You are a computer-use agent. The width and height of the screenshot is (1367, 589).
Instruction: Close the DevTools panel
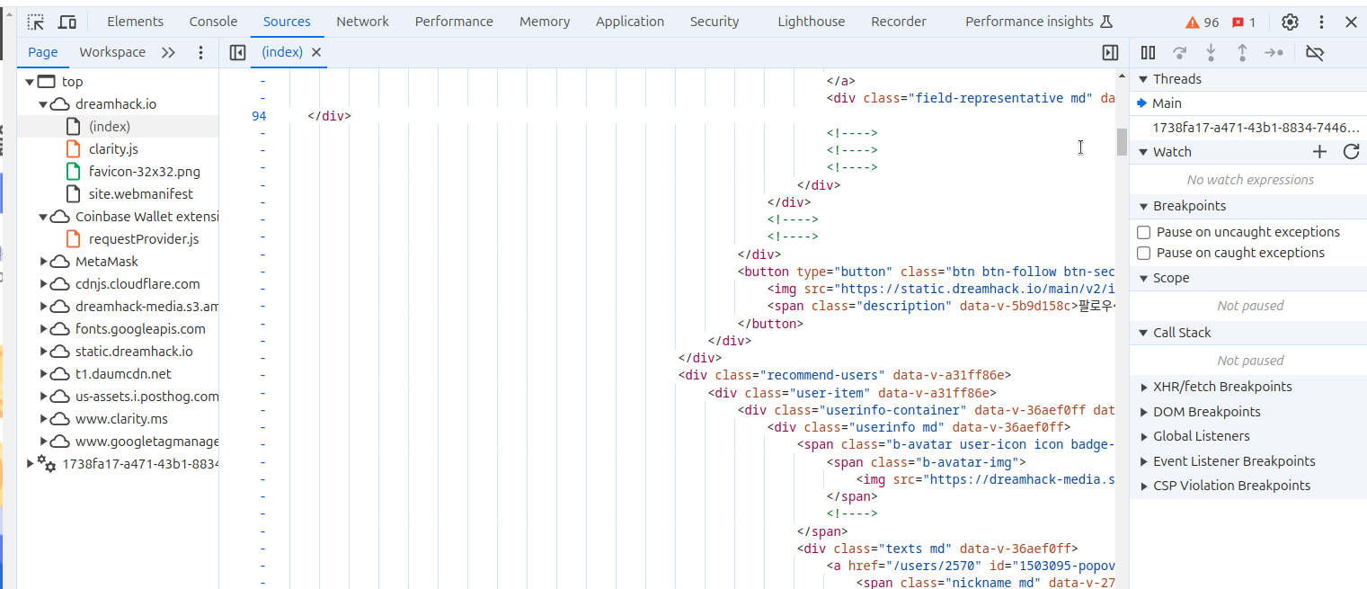[1351, 22]
